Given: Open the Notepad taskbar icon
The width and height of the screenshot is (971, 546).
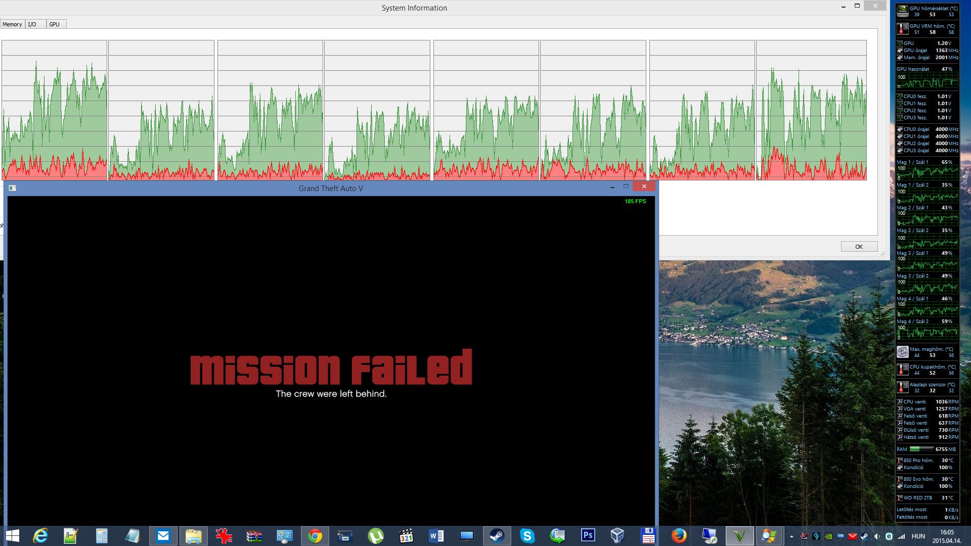Looking at the screenshot, I should (133, 536).
